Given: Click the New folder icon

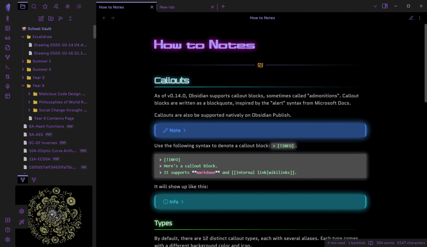Looking at the screenshot, I should click(51, 18).
